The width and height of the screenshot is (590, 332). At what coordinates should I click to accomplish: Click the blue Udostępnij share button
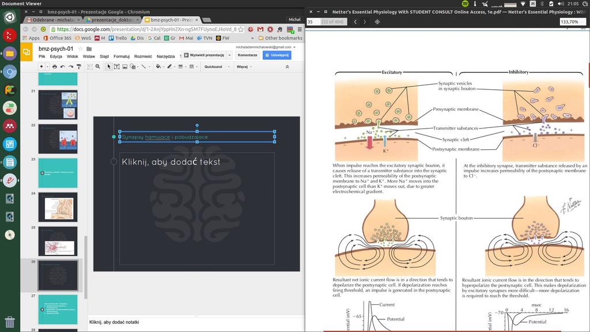[x=277, y=55]
